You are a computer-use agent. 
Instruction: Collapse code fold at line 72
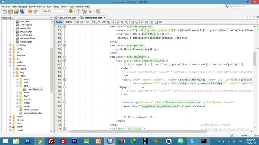click(x=64, y=102)
